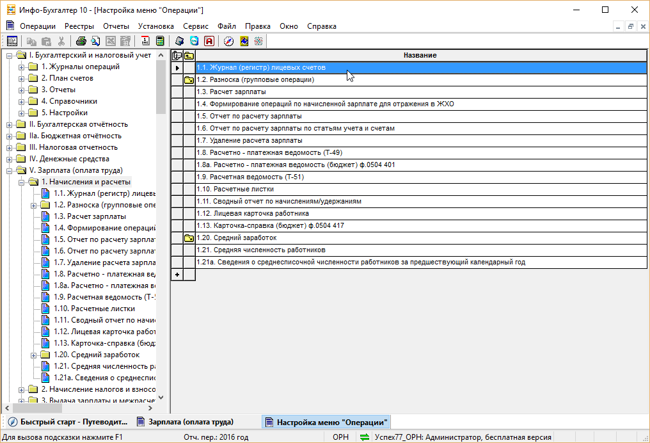Select 1.21. Средняя численность работников row

pyautogui.click(x=421, y=250)
